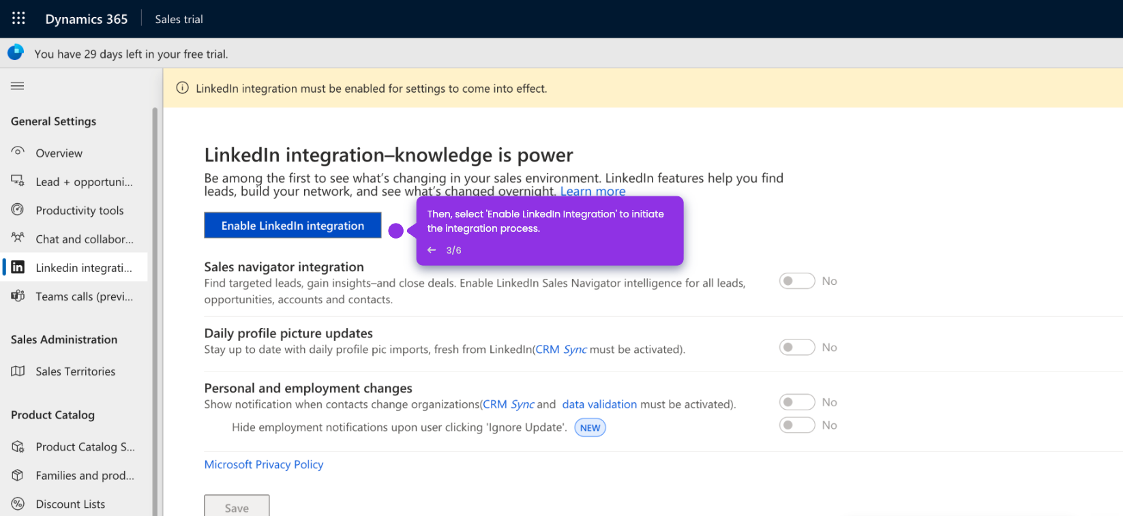Toggle Daily profile picture updates switch

point(797,347)
